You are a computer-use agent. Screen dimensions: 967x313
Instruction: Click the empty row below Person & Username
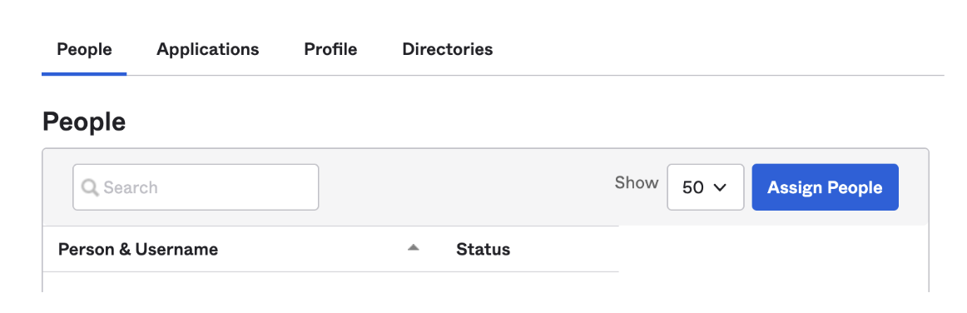(330, 281)
